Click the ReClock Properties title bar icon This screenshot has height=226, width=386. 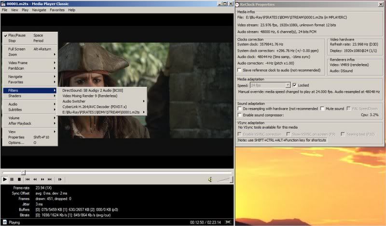[237, 4]
